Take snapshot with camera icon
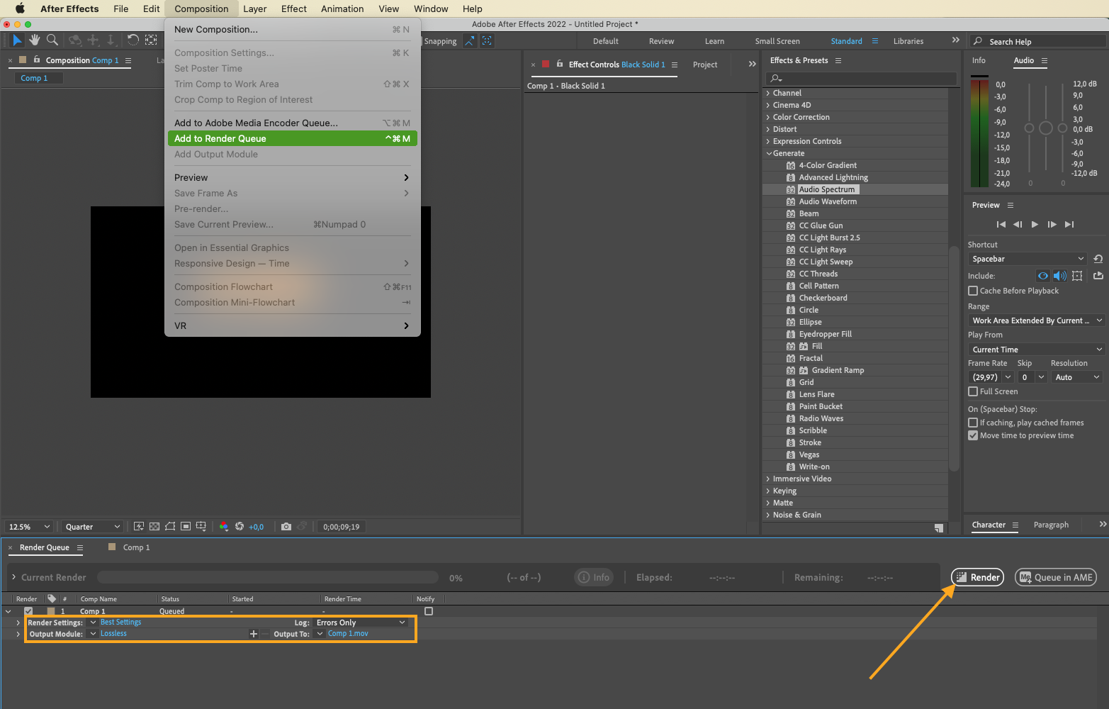 tap(286, 527)
